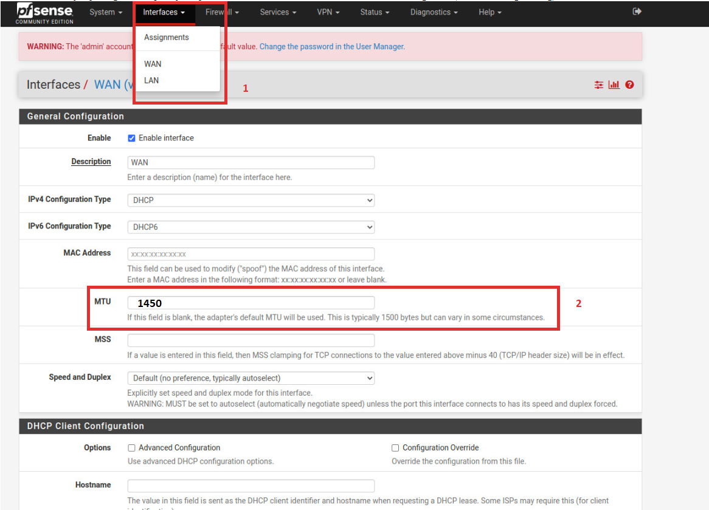Select Assignments from Interfaces menu
The height and width of the screenshot is (510, 709).
(x=167, y=38)
